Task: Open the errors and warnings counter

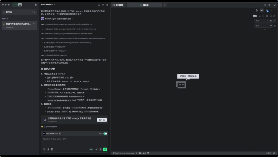Action: (x=143, y=153)
